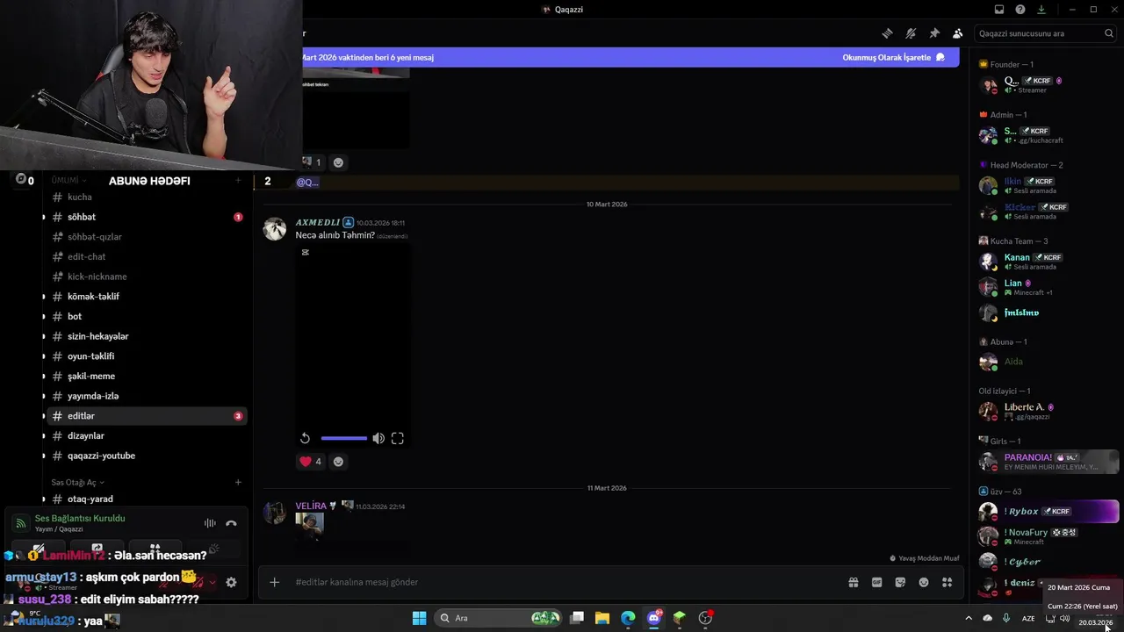Open user settings gear icon
This screenshot has height=632, width=1124.
pyautogui.click(x=231, y=582)
